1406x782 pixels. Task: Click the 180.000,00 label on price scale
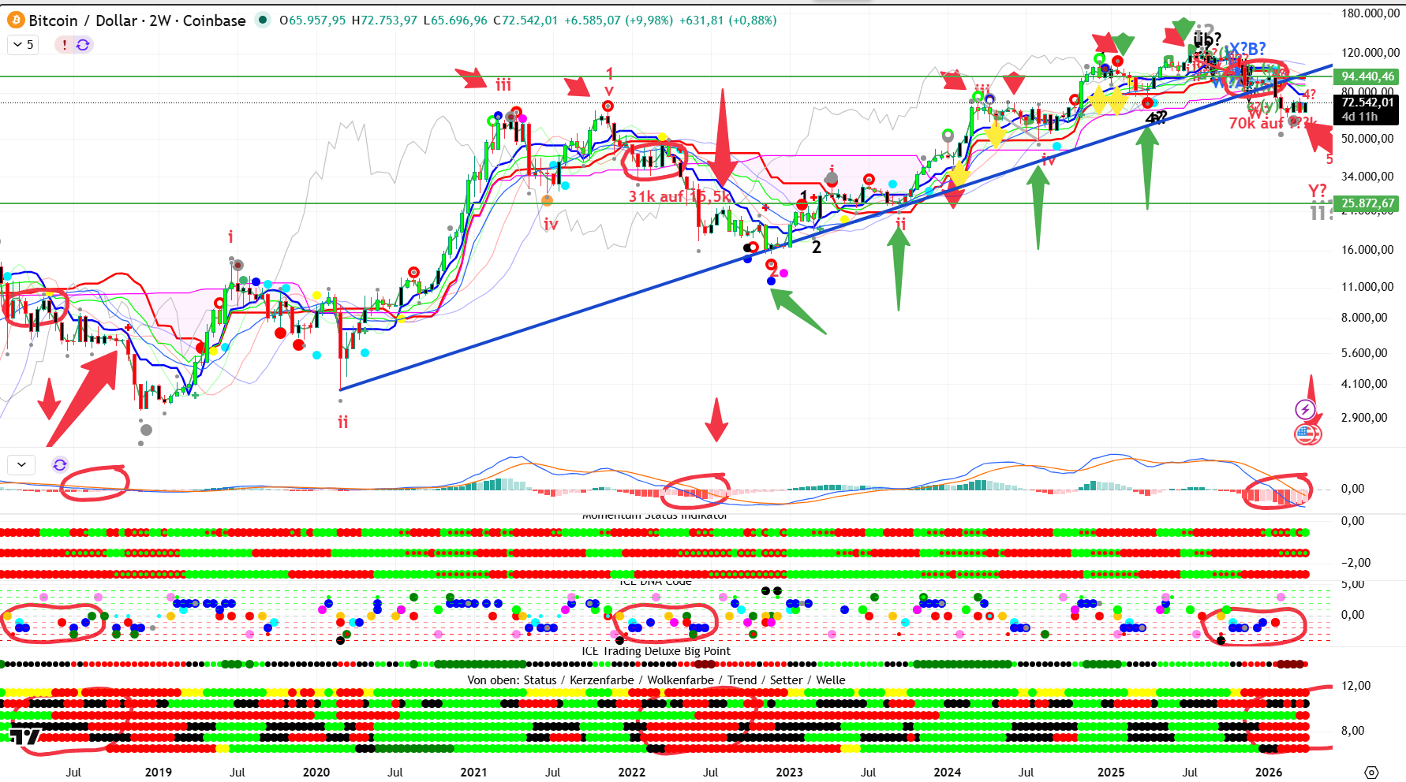pyautogui.click(x=1370, y=13)
